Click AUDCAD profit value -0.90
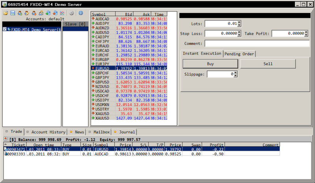This screenshot has height=183, width=315. pos(218,154)
